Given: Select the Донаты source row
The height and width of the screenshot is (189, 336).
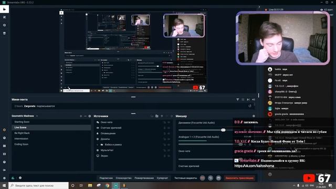Looking at the screenshot, I should tap(133, 139).
